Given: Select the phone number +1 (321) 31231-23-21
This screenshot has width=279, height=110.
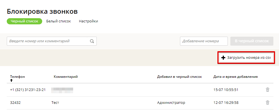Looking at the screenshot, I should coord(28,90).
